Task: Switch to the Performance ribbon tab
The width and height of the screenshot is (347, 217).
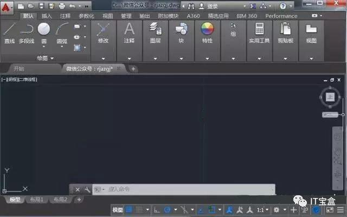Action: pyautogui.click(x=281, y=16)
